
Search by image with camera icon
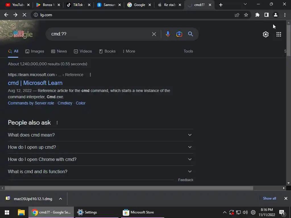click(x=179, y=34)
